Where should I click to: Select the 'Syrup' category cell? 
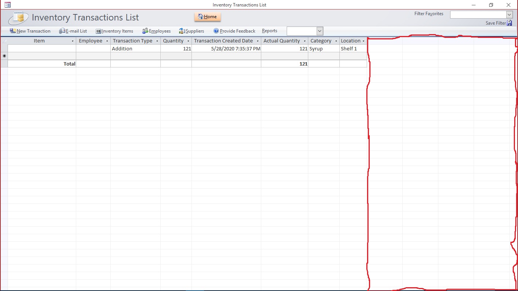[323, 48]
